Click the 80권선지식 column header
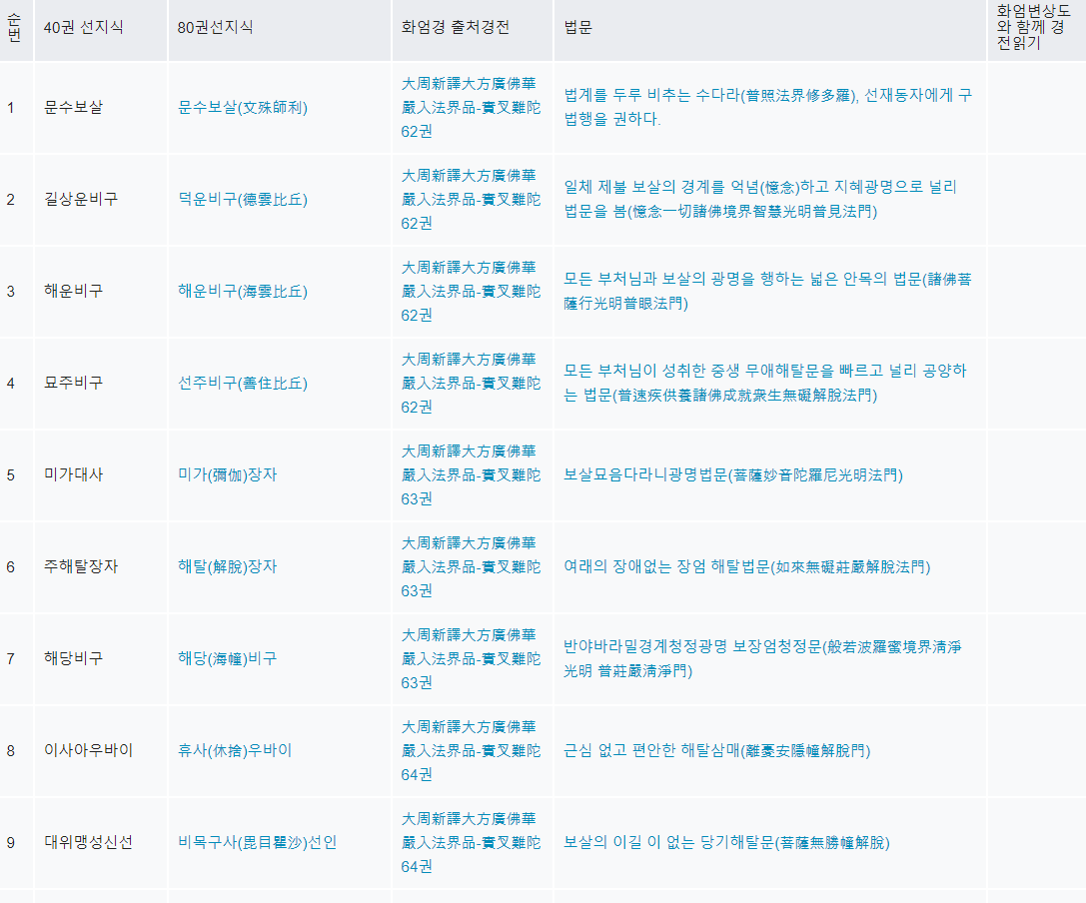Viewport: 1086px width, 903px height. coord(215,27)
